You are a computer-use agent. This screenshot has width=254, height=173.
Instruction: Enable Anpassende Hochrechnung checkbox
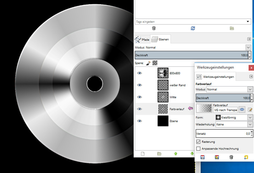[x=198, y=148]
